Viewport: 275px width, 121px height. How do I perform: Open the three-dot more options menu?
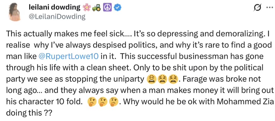269,8
